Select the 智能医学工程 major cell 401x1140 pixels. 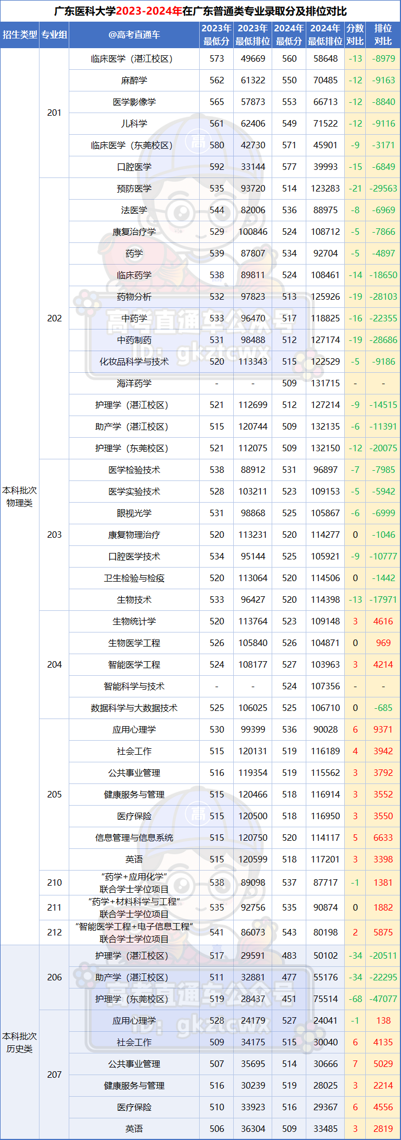coord(134,665)
